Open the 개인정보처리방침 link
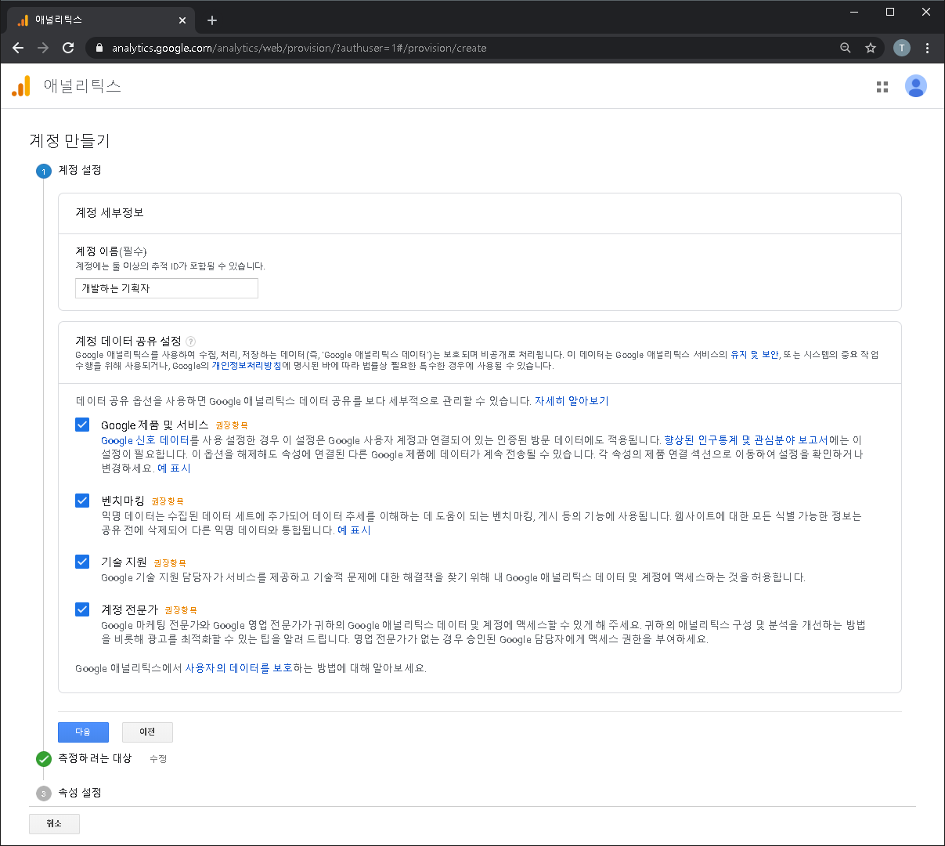The width and height of the screenshot is (945, 846). point(247,366)
